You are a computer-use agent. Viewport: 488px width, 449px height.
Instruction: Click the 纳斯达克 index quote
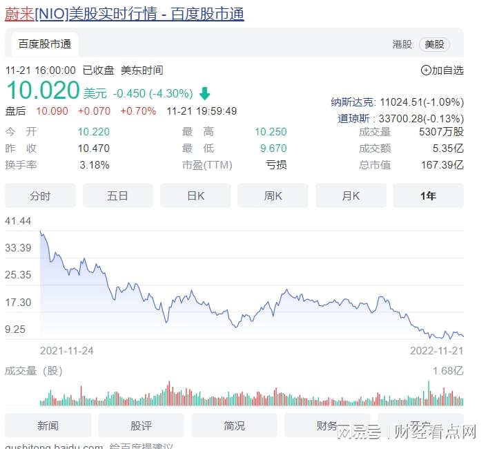397,102
